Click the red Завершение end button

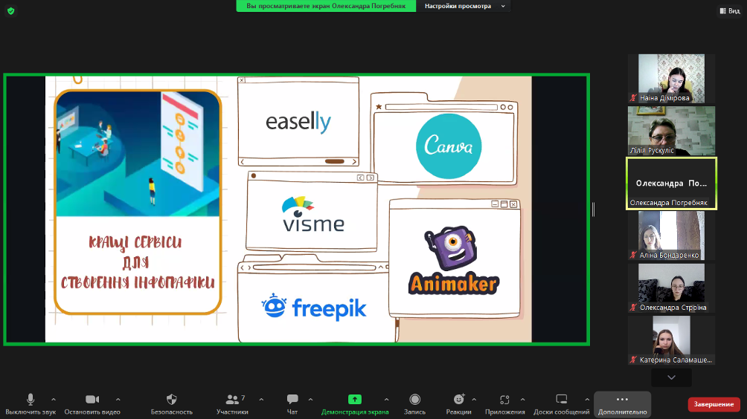pyautogui.click(x=714, y=404)
